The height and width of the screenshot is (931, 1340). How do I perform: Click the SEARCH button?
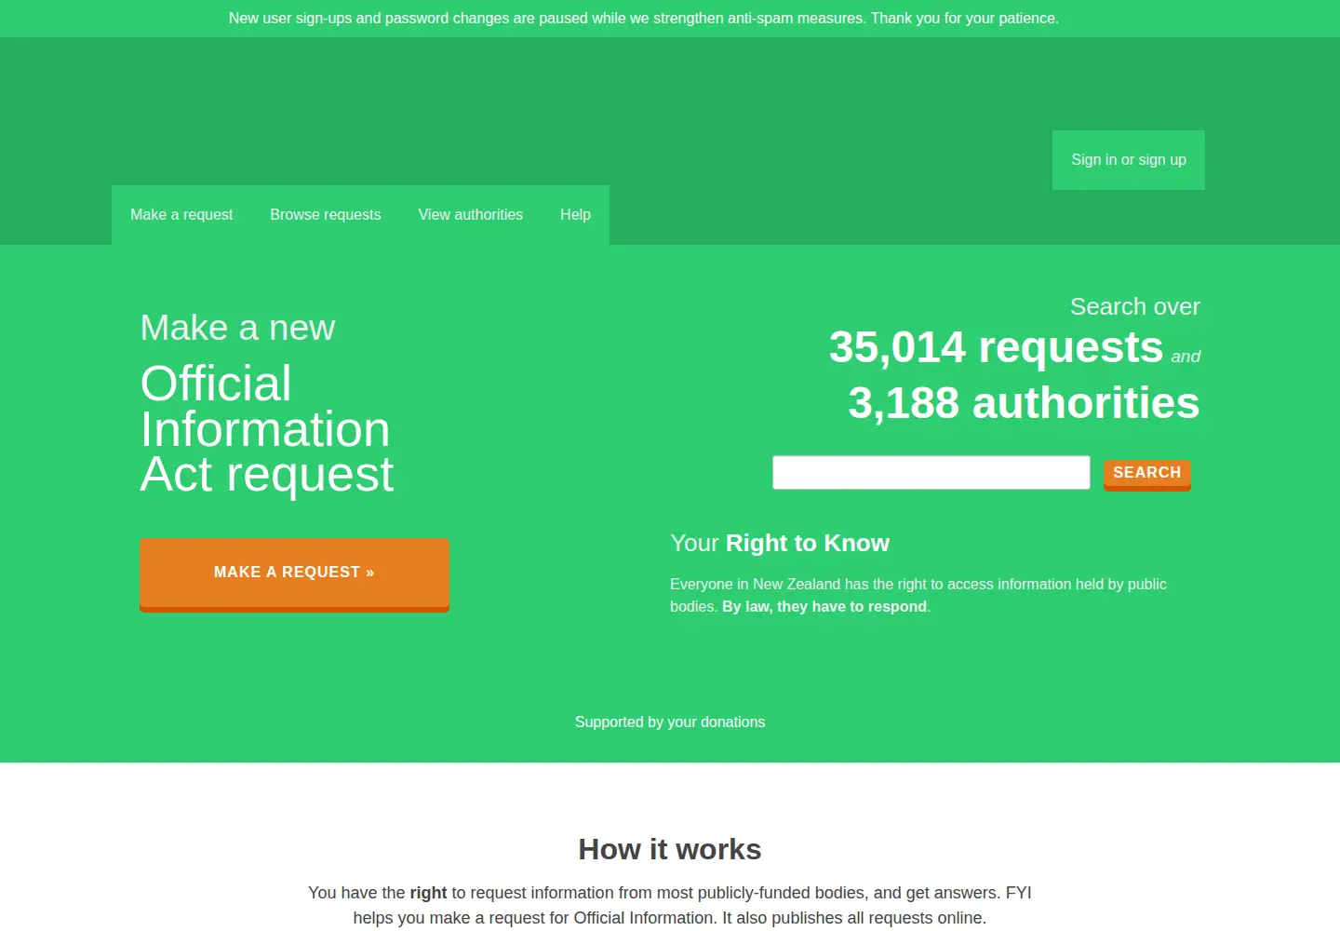(1147, 474)
